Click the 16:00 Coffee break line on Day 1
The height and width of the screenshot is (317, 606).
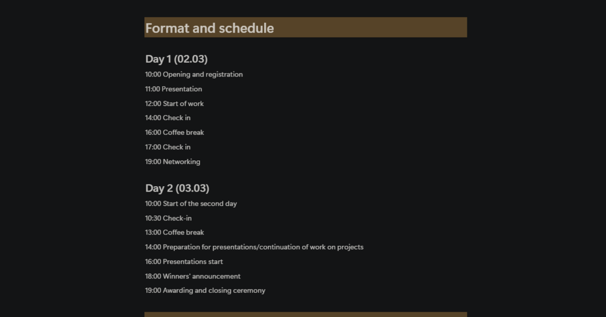point(174,133)
